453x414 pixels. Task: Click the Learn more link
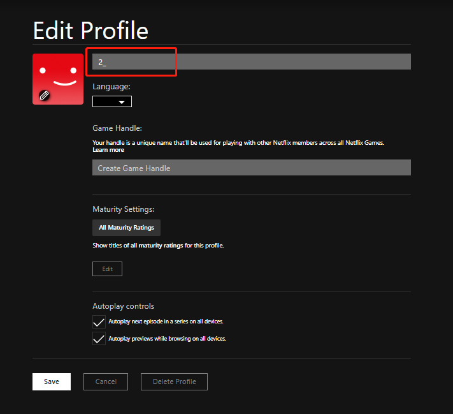[x=108, y=150]
